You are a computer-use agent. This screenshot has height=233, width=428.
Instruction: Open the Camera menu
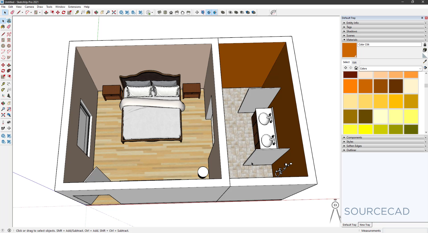click(x=29, y=7)
